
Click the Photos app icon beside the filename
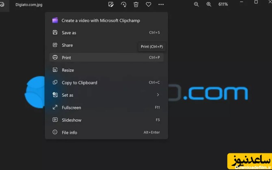2,4
